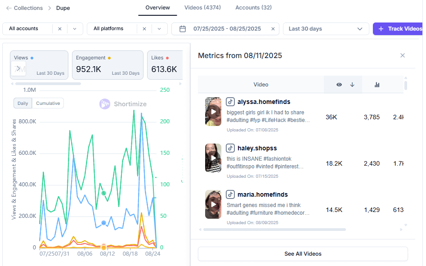
Task: Click the See All Videos button
Action: pos(303,254)
